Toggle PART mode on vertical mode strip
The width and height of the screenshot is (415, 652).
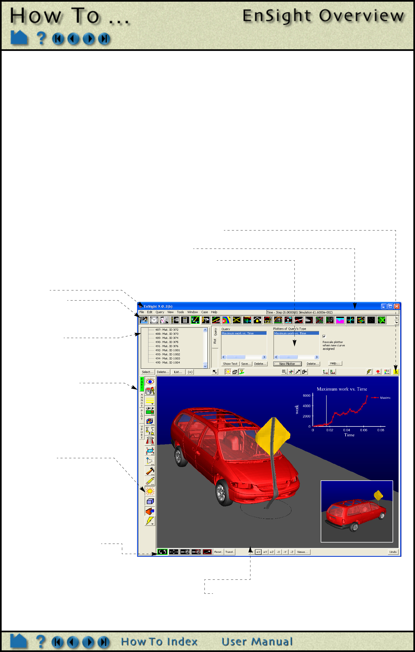(142, 384)
